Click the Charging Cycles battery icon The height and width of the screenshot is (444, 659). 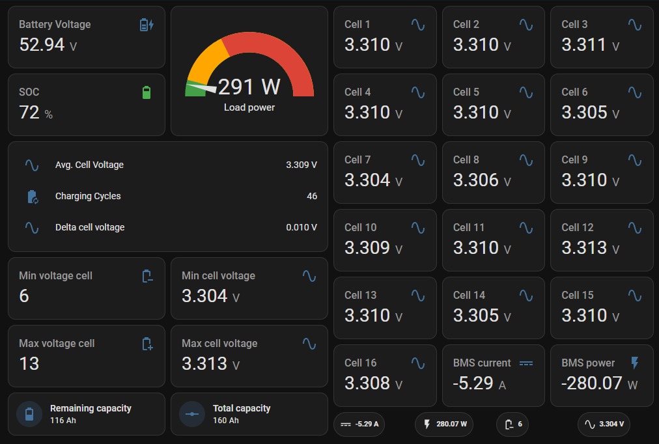click(33, 197)
